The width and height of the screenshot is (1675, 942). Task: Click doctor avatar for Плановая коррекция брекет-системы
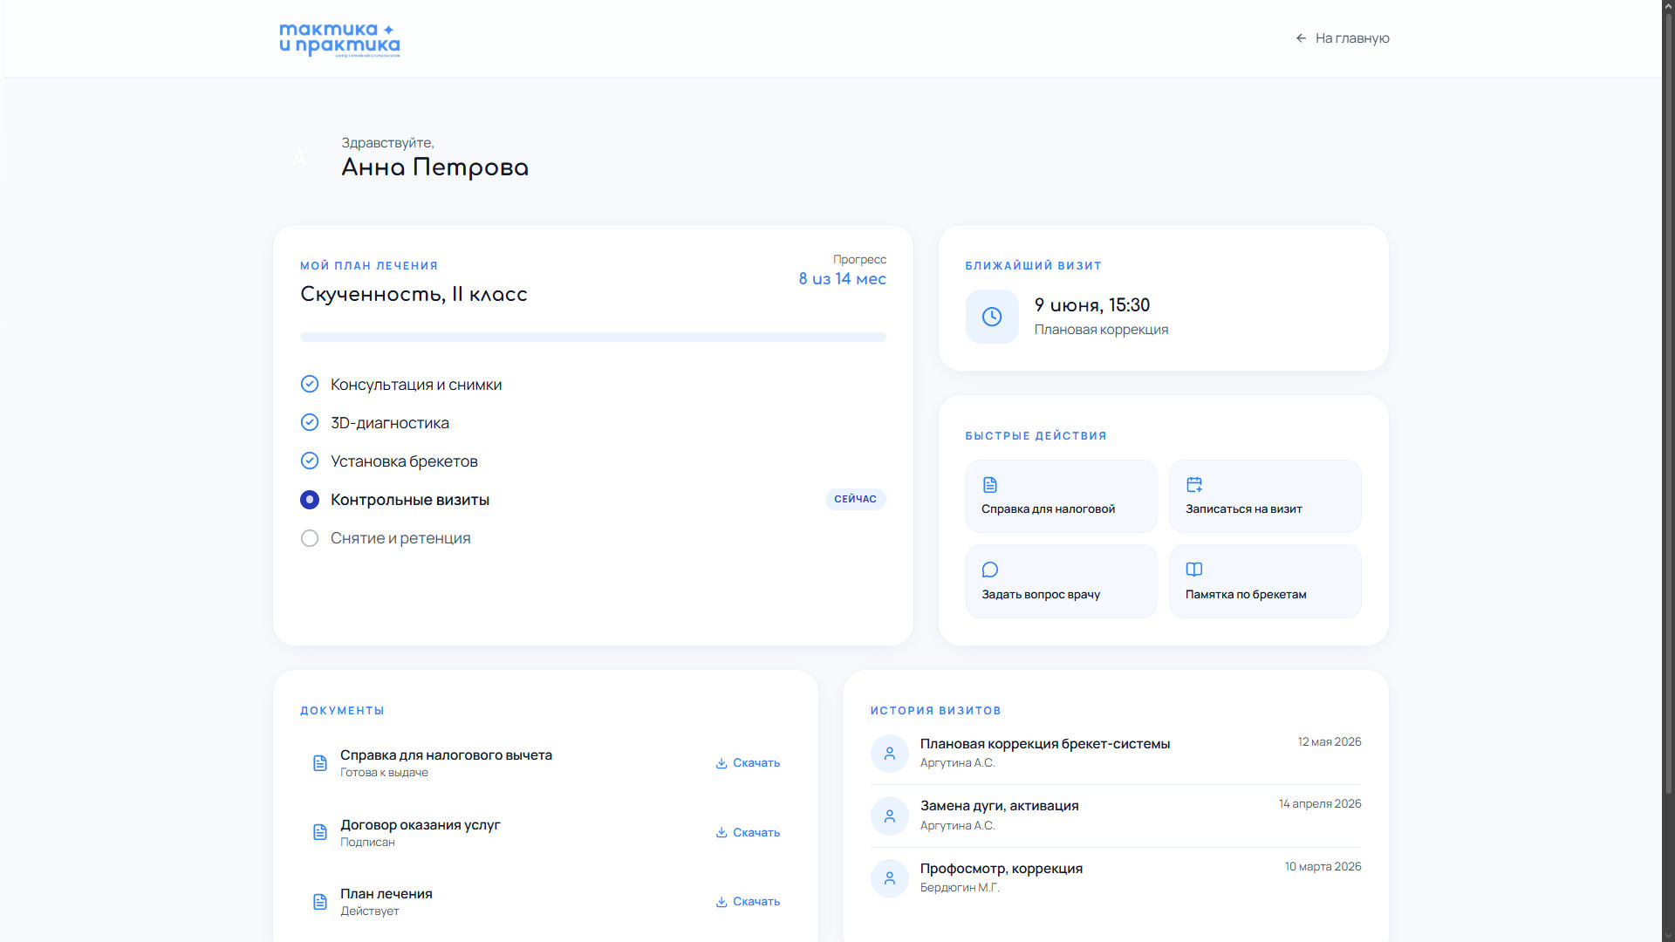pos(890,754)
